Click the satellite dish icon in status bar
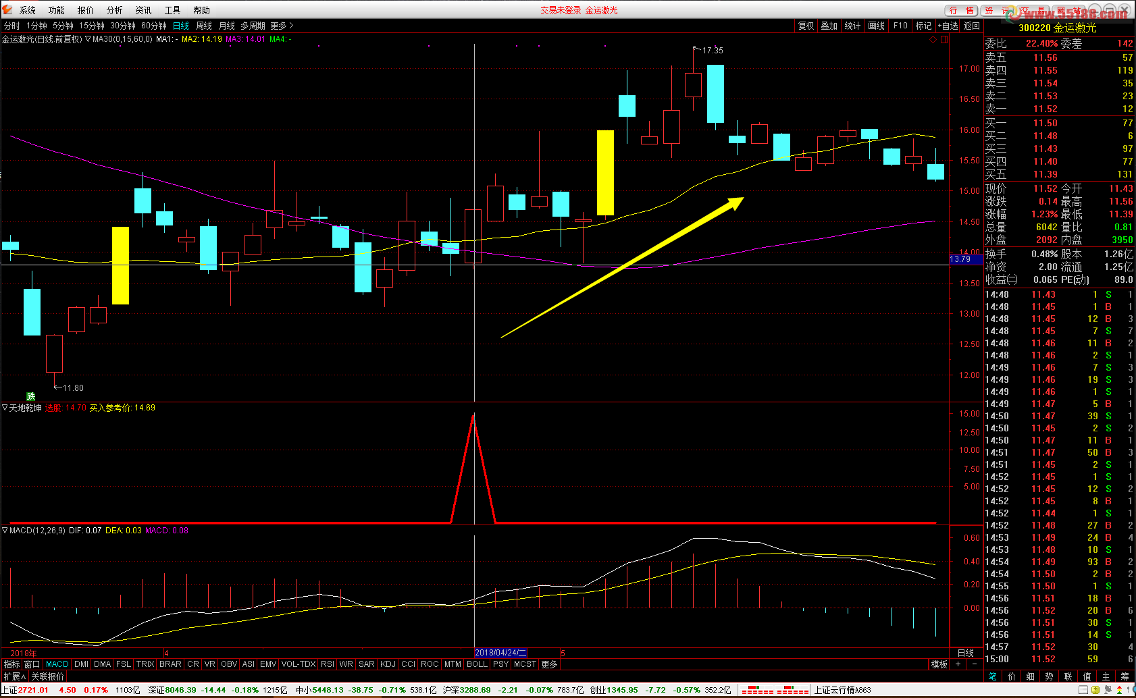 [1108, 690]
